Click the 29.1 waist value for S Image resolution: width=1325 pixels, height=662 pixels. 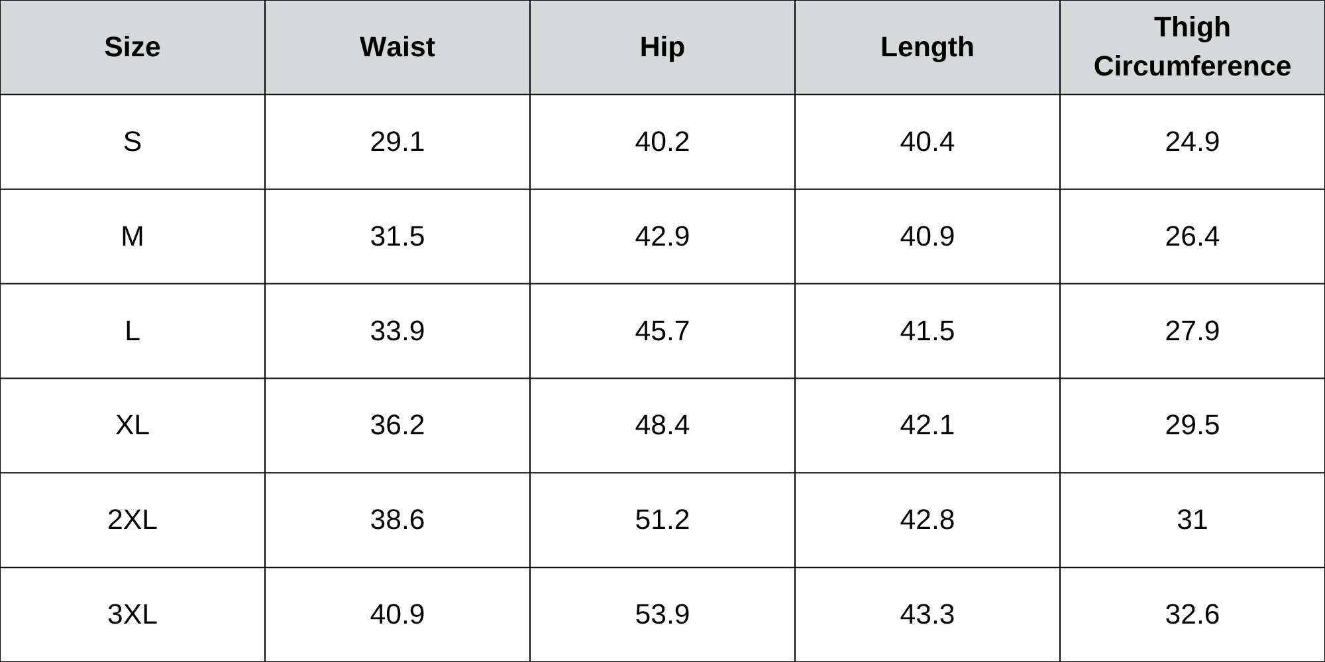[397, 142]
